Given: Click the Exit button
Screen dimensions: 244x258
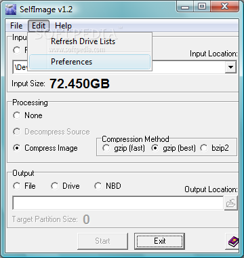Looking at the screenshot, I should tap(159, 241).
